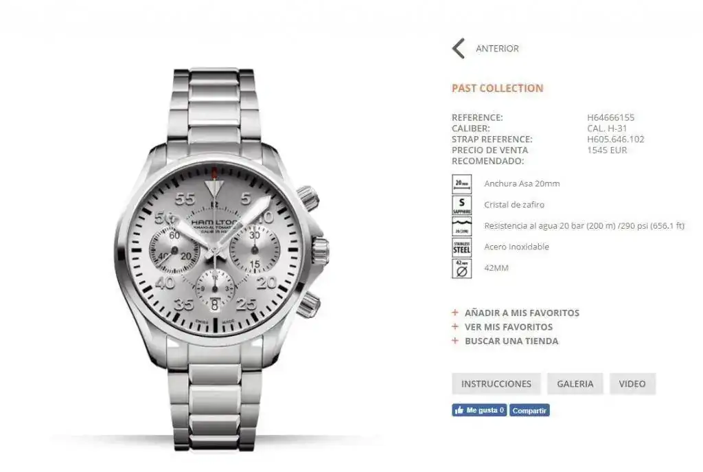Click the plus icon beside Añadir a mis favoritos
The width and height of the screenshot is (703, 472).
[455, 313]
